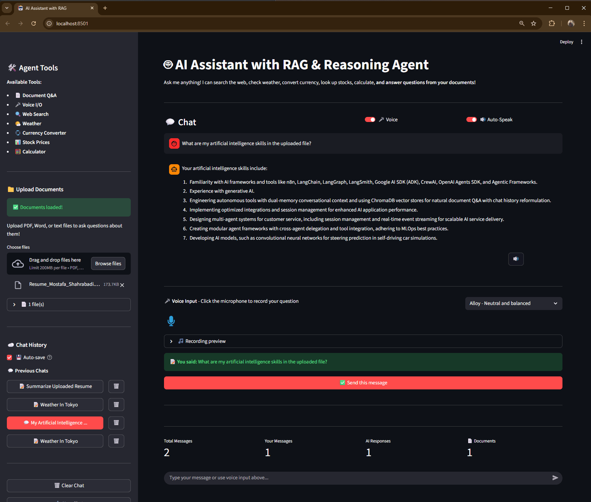Uncheck the Auto-save checkbox

tap(9, 357)
